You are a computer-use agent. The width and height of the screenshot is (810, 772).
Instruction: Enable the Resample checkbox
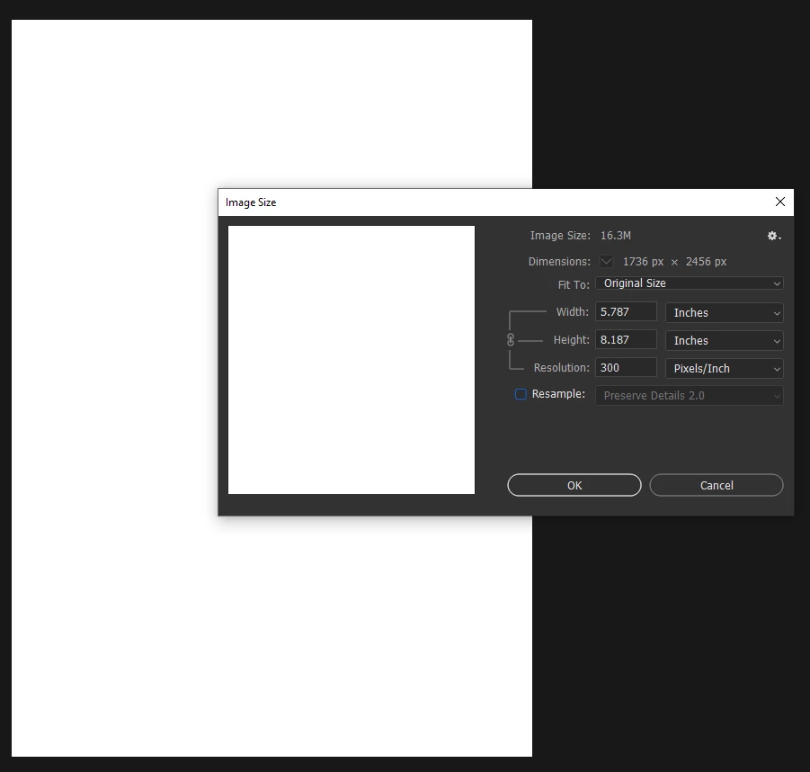(x=521, y=394)
